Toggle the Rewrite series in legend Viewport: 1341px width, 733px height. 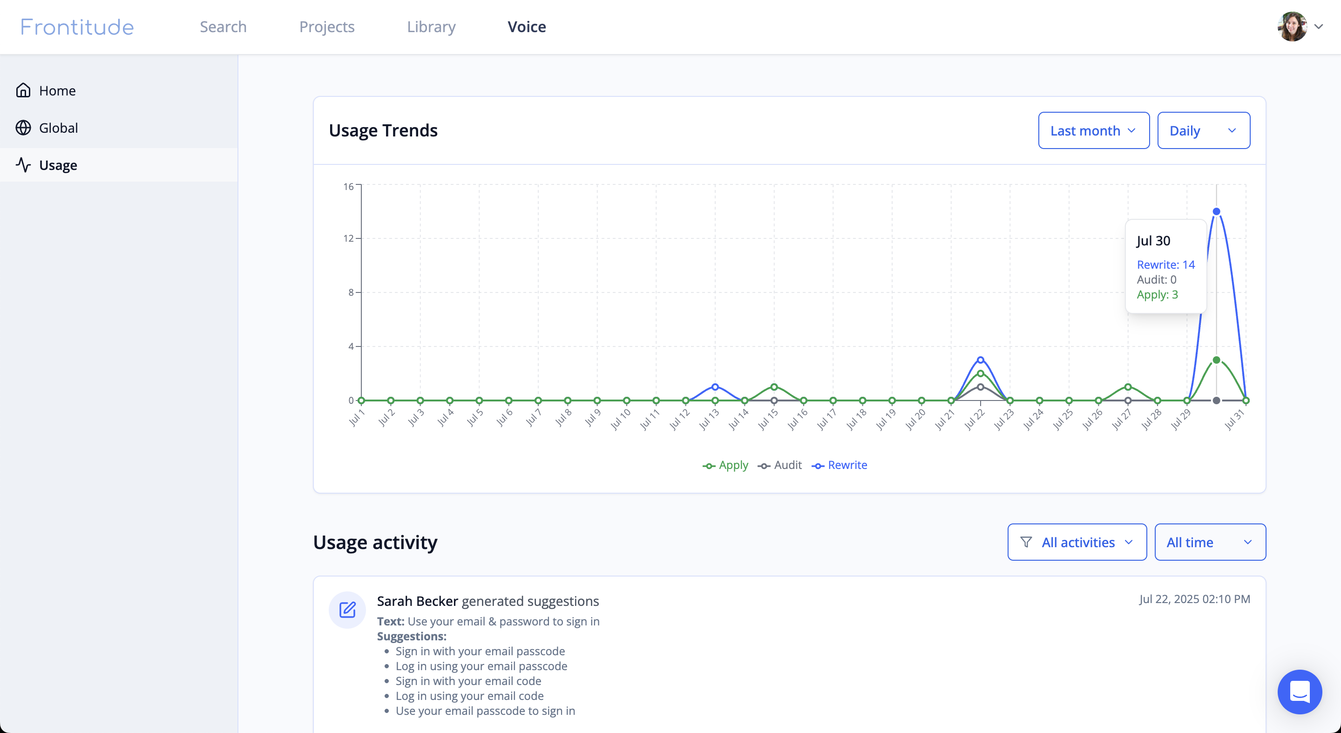[839, 465]
